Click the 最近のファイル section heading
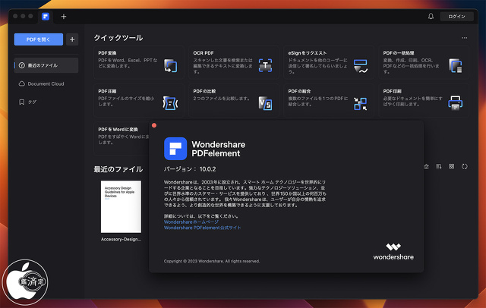The height and width of the screenshot is (308, 486). tap(118, 169)
